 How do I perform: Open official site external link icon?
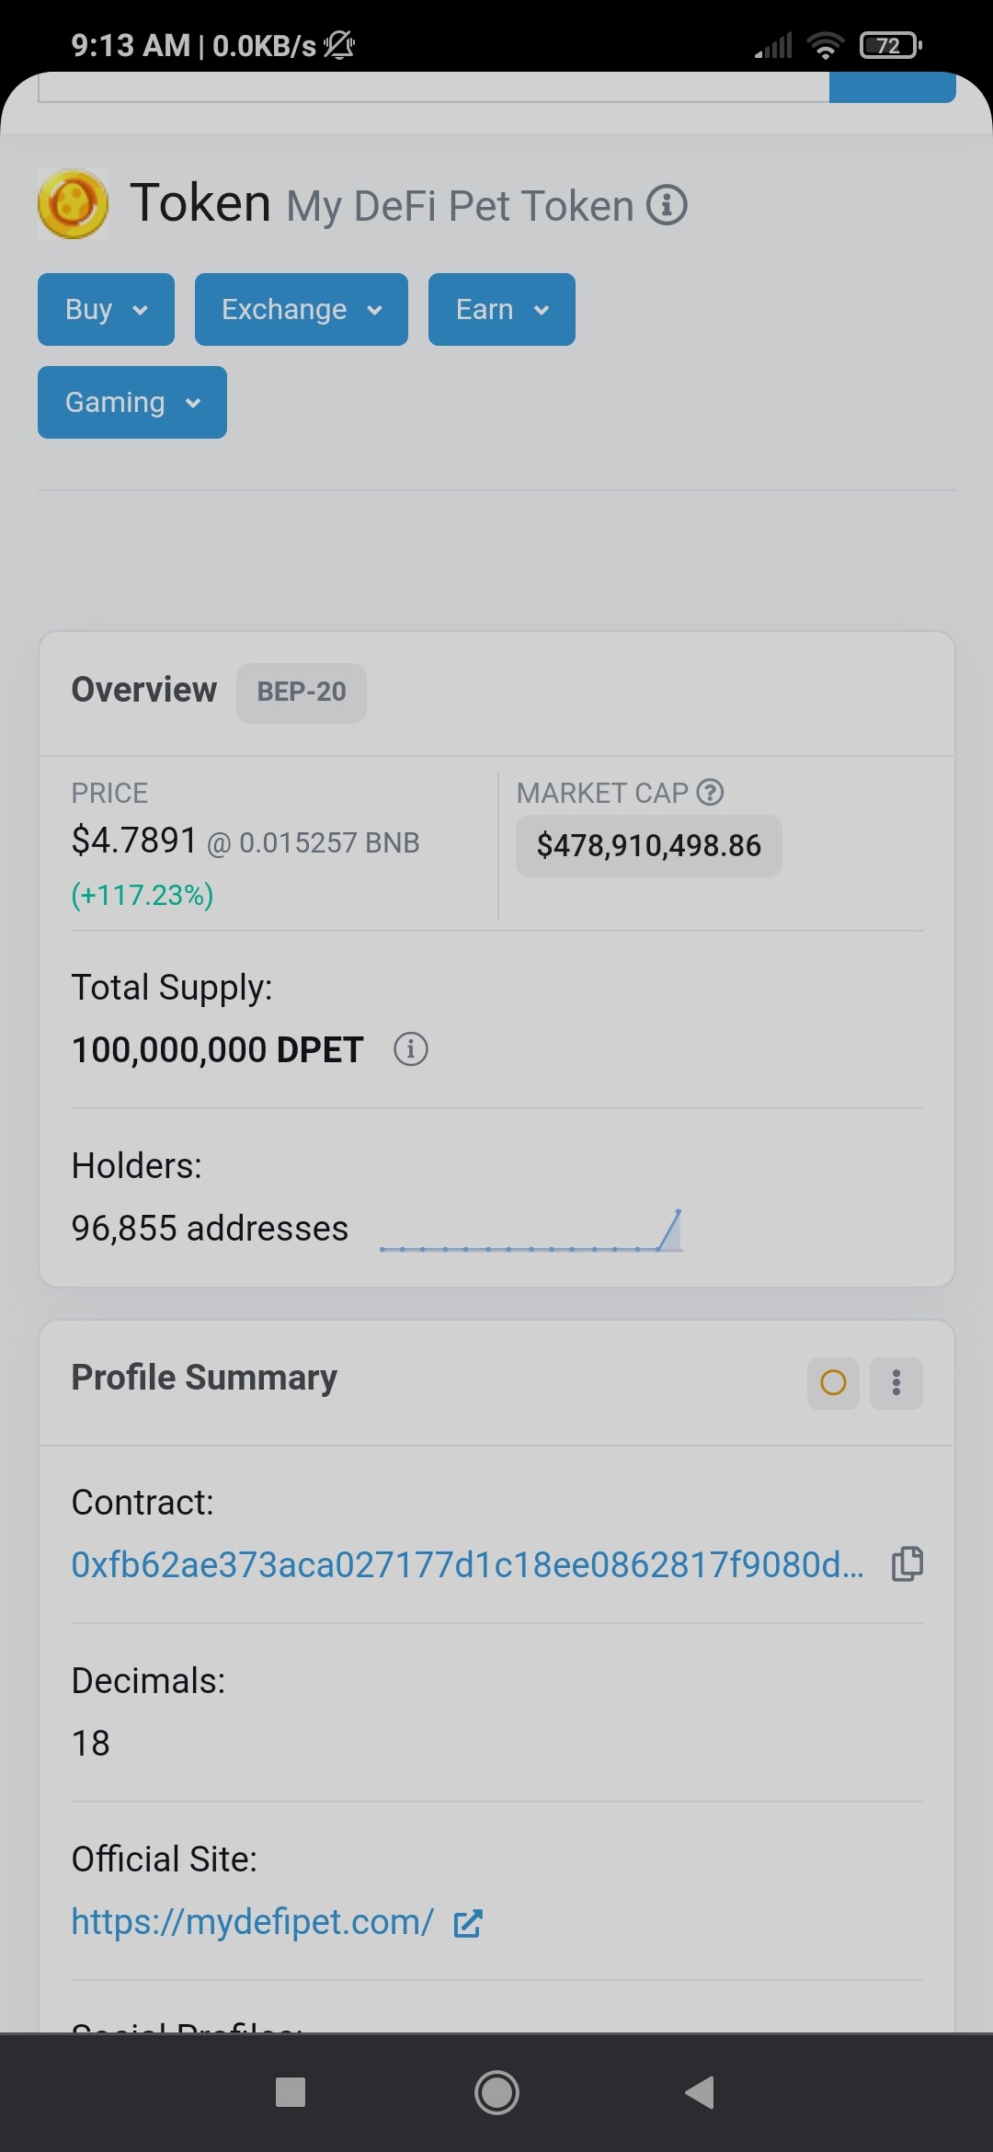pyautogui.click(x=468, y=1923)
